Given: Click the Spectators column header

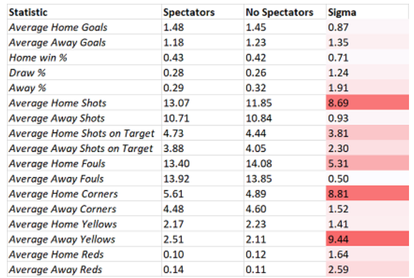Looking at the screenshot, I should 203,12.
